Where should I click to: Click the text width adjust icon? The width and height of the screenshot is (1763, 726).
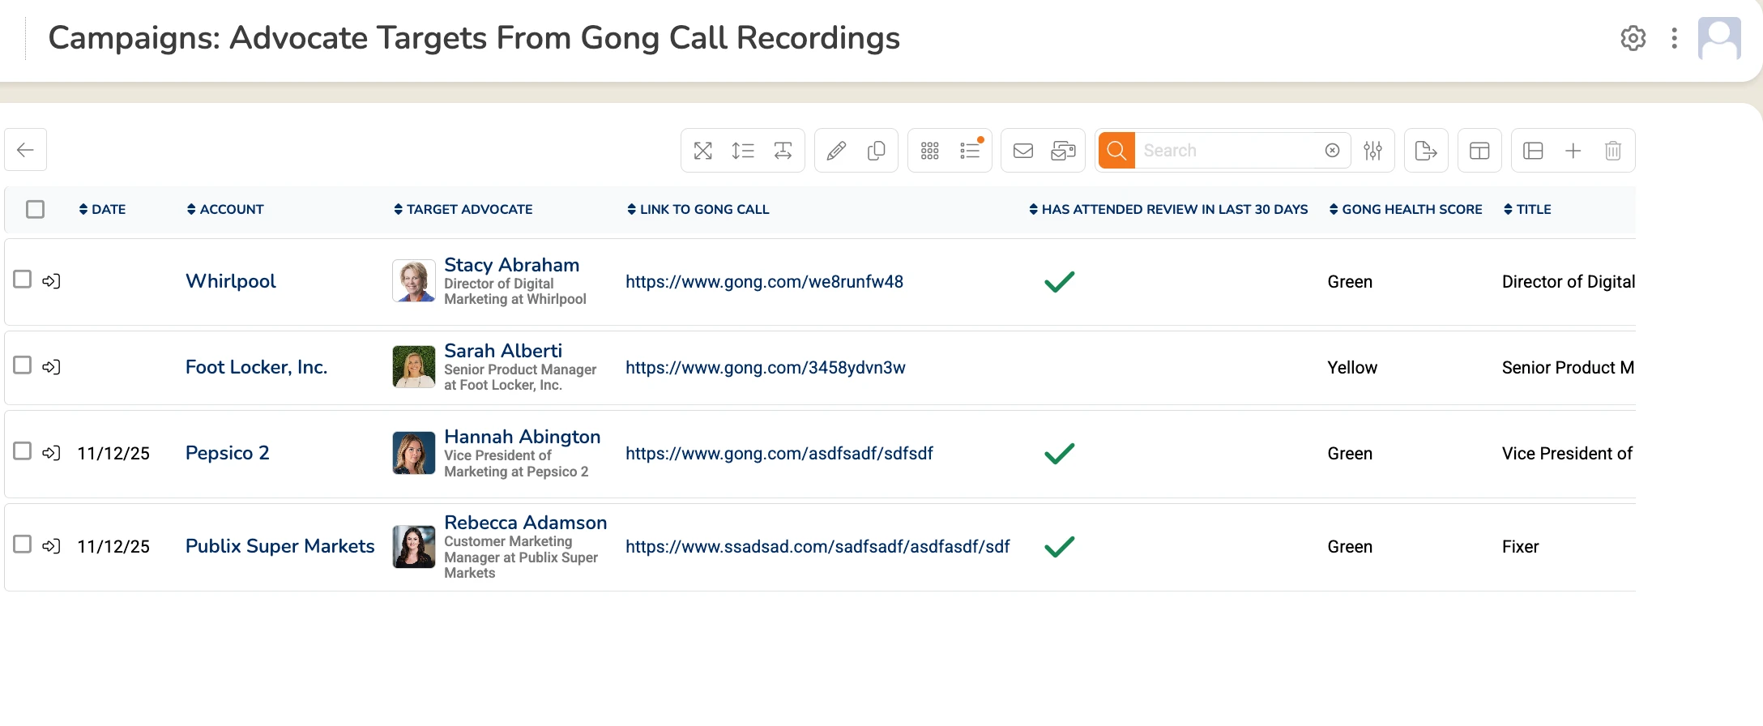pyautogui.click(x=783, y=151)
